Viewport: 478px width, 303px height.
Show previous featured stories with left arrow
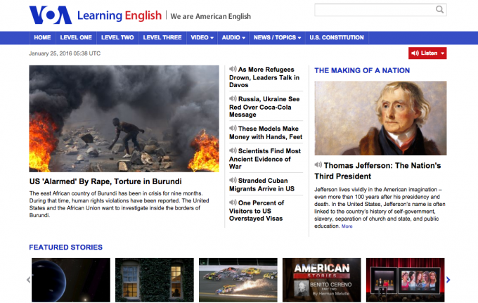click(x=29, y=280)
